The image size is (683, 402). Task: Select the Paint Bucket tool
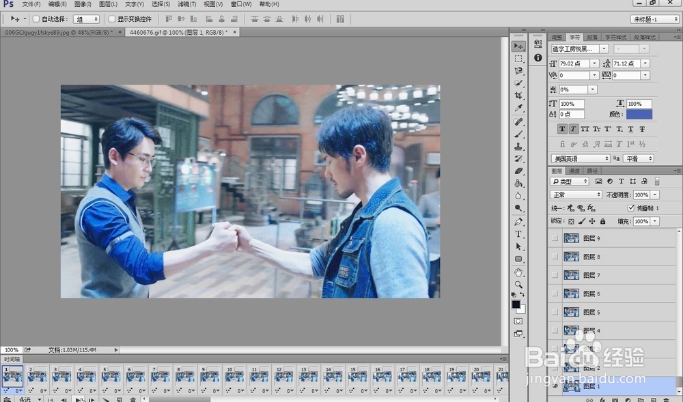518,184
